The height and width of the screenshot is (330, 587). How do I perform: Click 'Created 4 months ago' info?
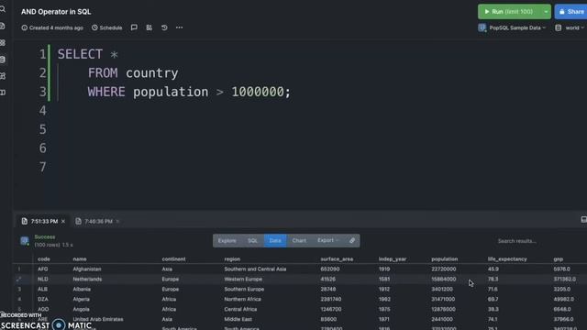pyautogui.click(x=52, y=27)
